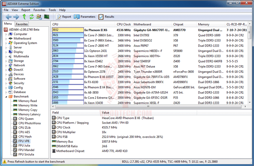Screen dimensions: 254x166
Task: Expand the Computer tree node
Action: pos(6,34)
